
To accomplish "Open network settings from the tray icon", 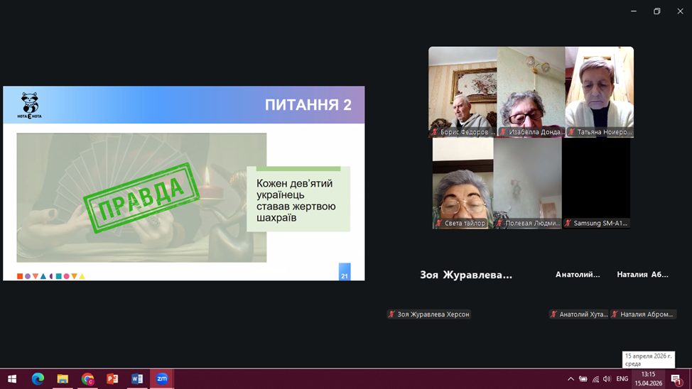I will pyautogui.click(x=595, y=379).
